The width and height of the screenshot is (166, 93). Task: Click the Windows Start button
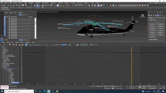2,91
